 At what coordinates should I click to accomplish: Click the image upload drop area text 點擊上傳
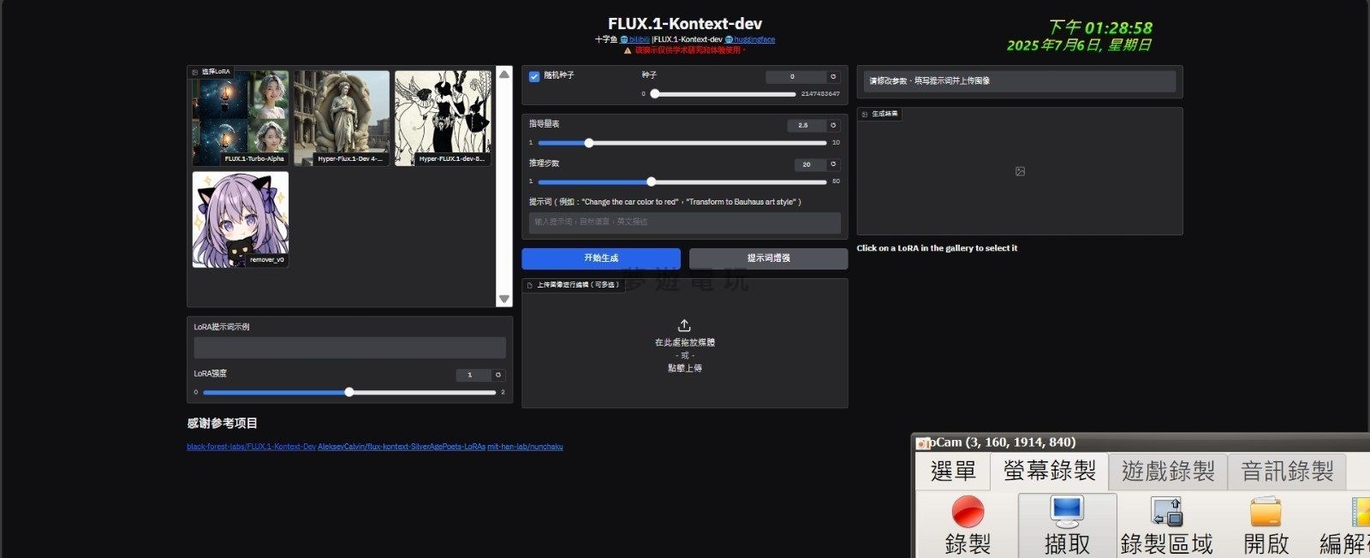[x=685, y=368]
